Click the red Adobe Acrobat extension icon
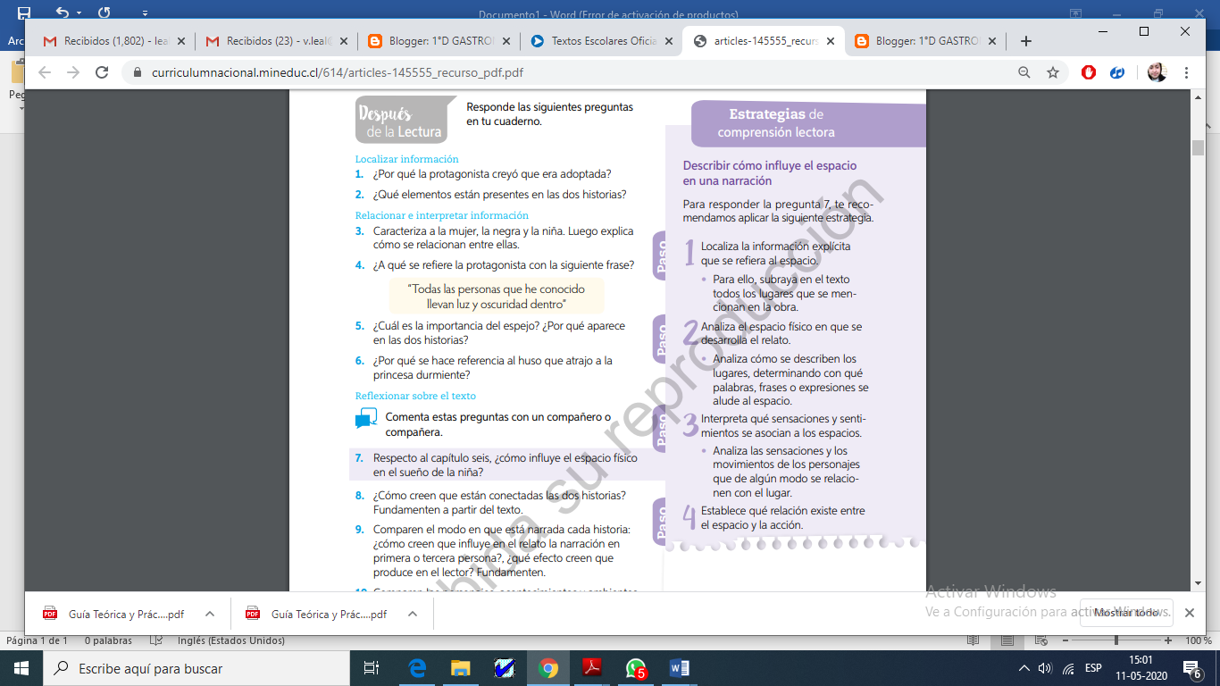Viewport: 1220px width, 686px height. 1089,73
